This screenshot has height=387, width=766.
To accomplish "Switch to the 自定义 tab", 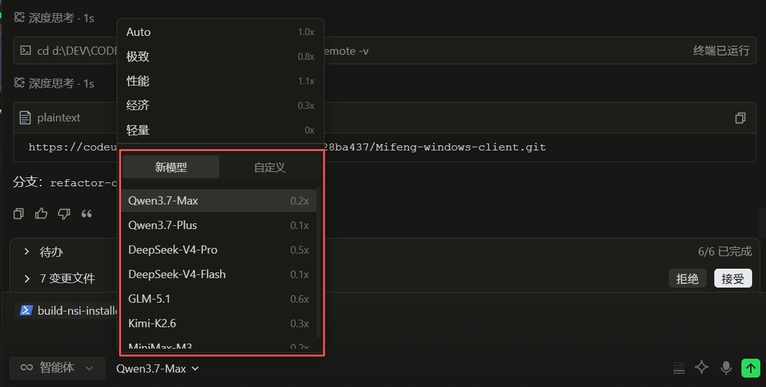I will click(x=270, y=167).
